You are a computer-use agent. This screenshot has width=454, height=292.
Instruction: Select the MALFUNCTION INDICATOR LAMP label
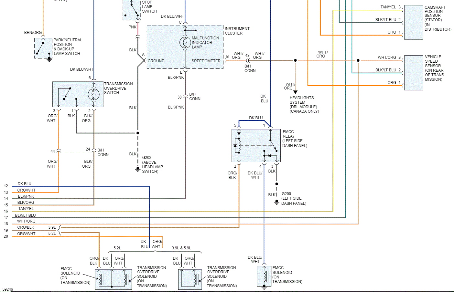tap(205, 43)
